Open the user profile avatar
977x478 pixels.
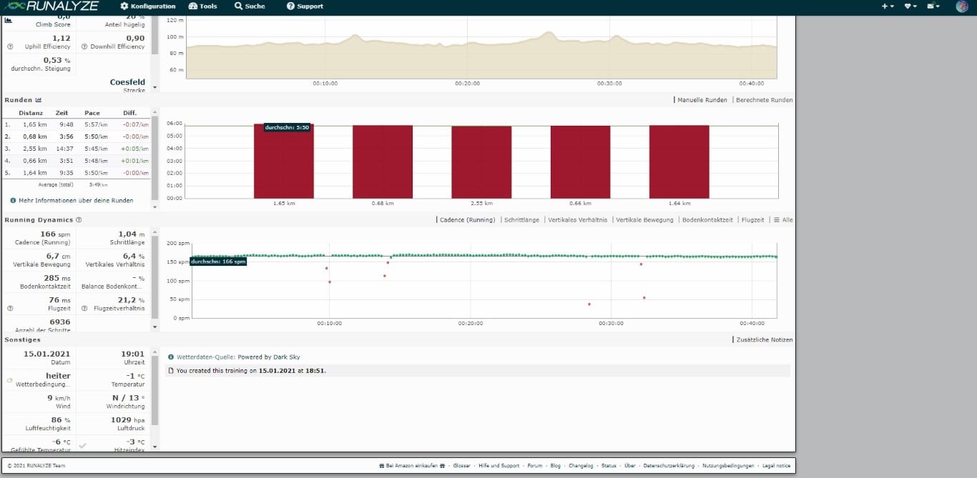(961, 6)
